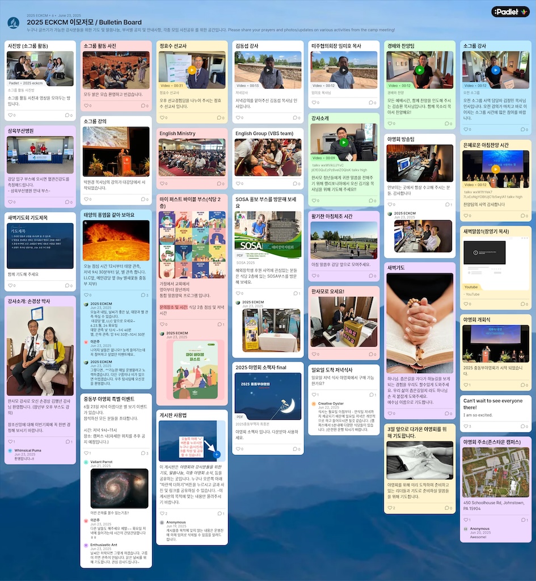Click Valiant Parrot commenter avatar
536x581 pixels.
(x=86, y=462)
